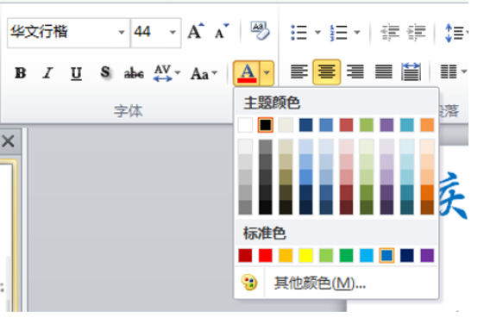Close the side pane with X
Viewport: 484px width, 324px height.
click(8, 141)
